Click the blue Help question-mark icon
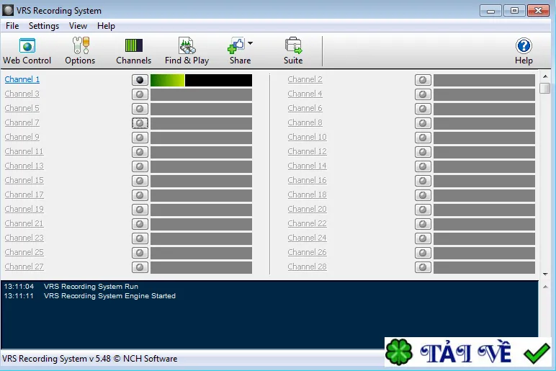 coord(524,46)
